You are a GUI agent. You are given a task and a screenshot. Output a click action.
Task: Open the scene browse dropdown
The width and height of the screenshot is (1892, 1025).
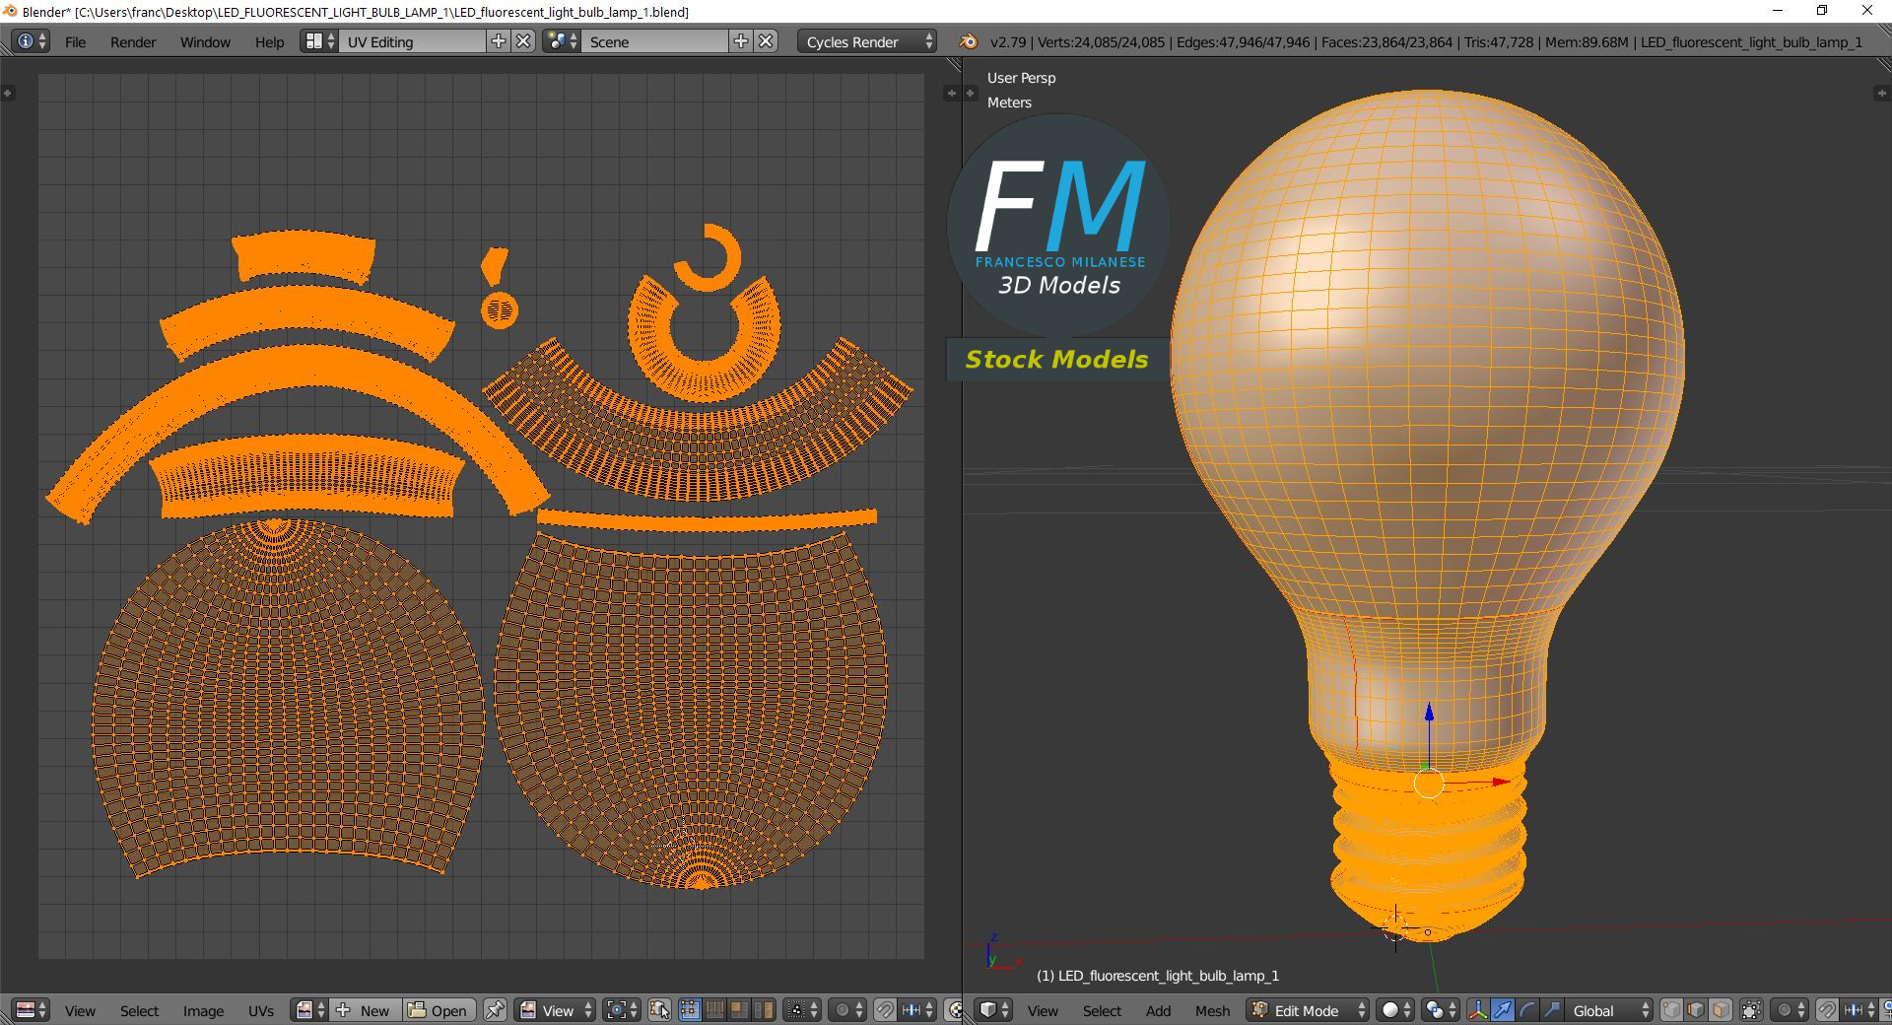(x=562, y=41)
